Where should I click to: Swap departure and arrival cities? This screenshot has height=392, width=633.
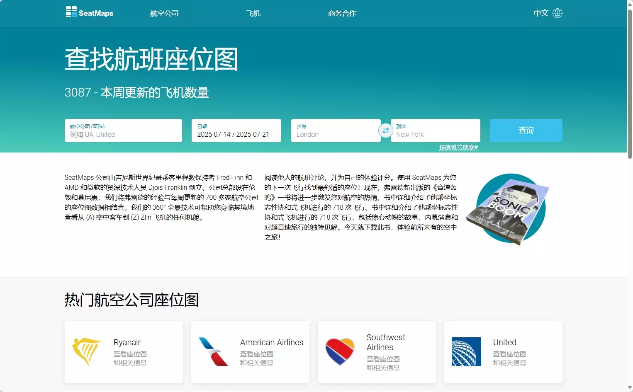coord(386,131)
